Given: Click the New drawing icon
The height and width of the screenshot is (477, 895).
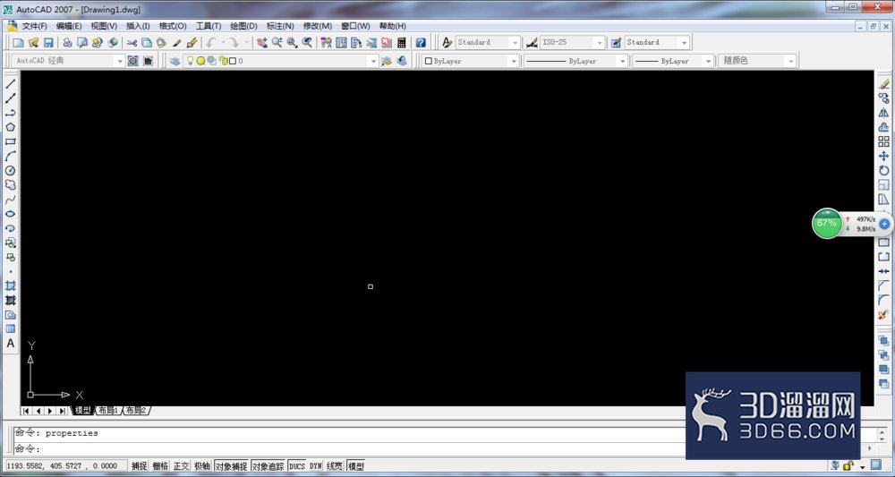Looking at the screenshot, I should click(18, 42).
